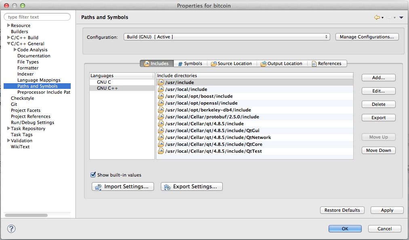Click the Export Settings button icon
Screen dimensions: 409x240
[x=167, y=187]
